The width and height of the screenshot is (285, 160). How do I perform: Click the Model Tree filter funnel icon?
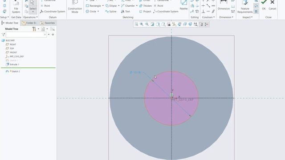click(3, 35)
